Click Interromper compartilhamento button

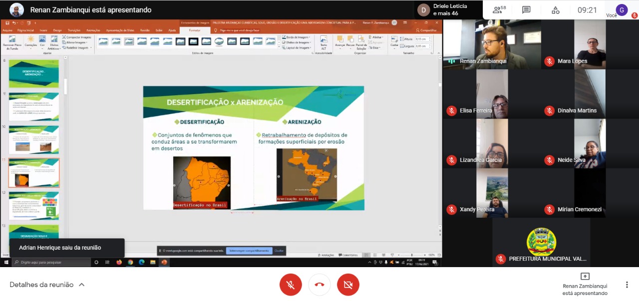[249, 251]
